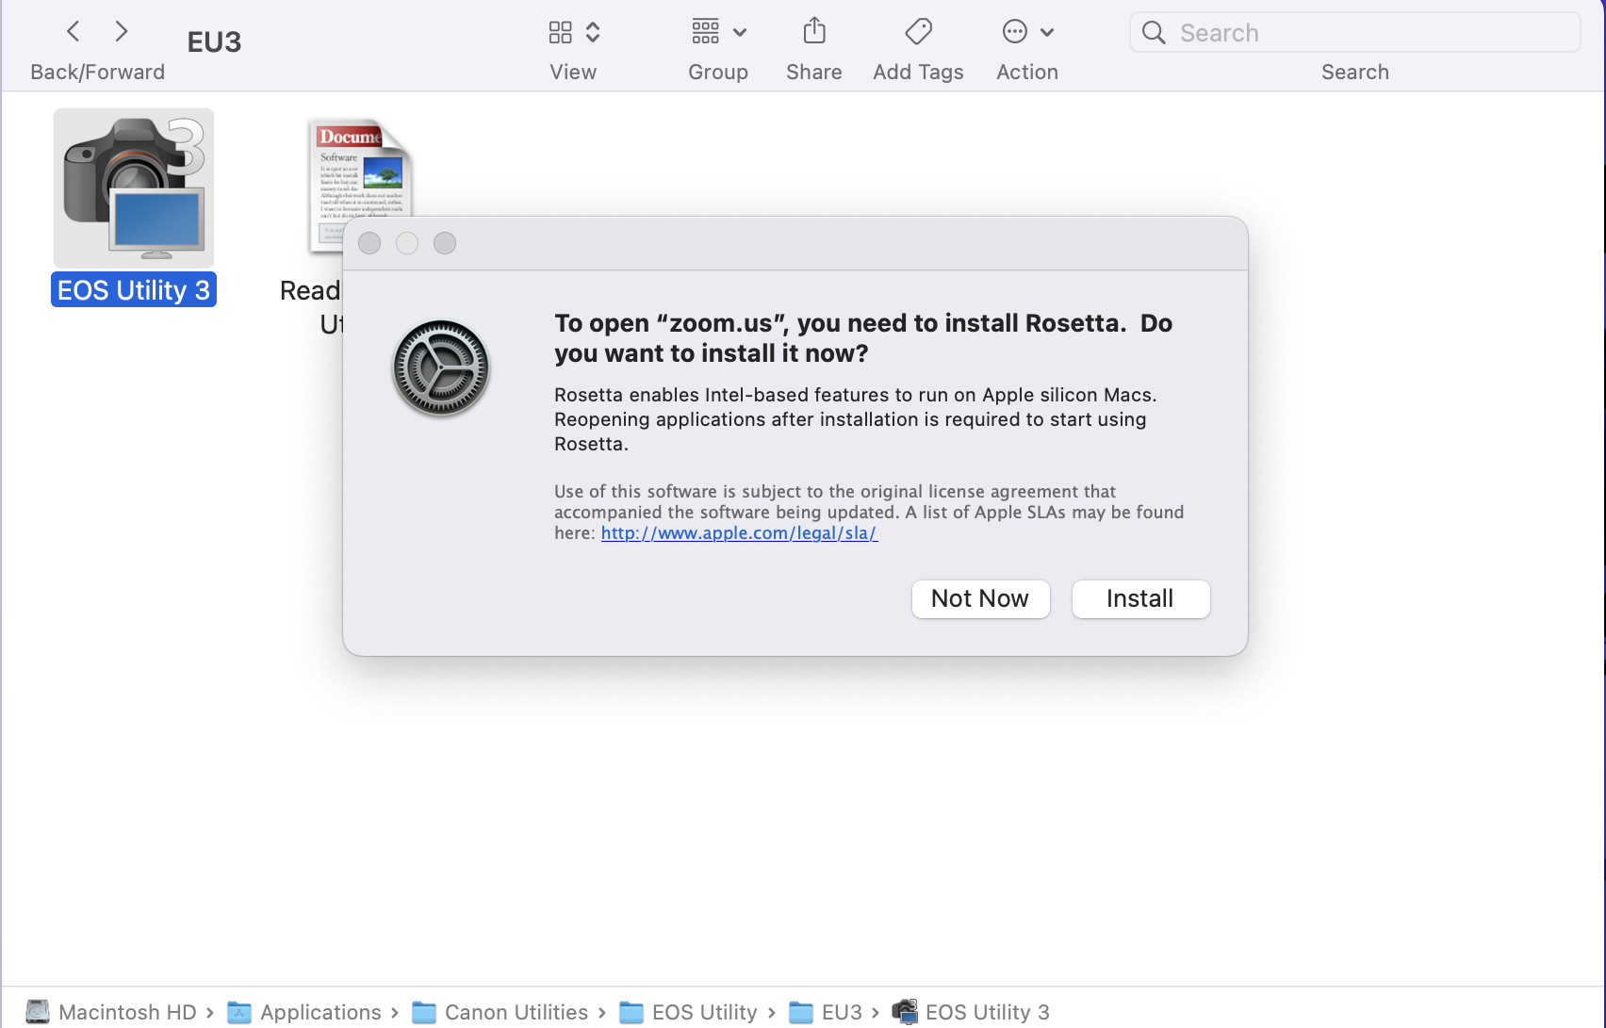1606x1028 pixels.
Task: Open the EOS Utility 3 application icon
Action: pos(133,186)
